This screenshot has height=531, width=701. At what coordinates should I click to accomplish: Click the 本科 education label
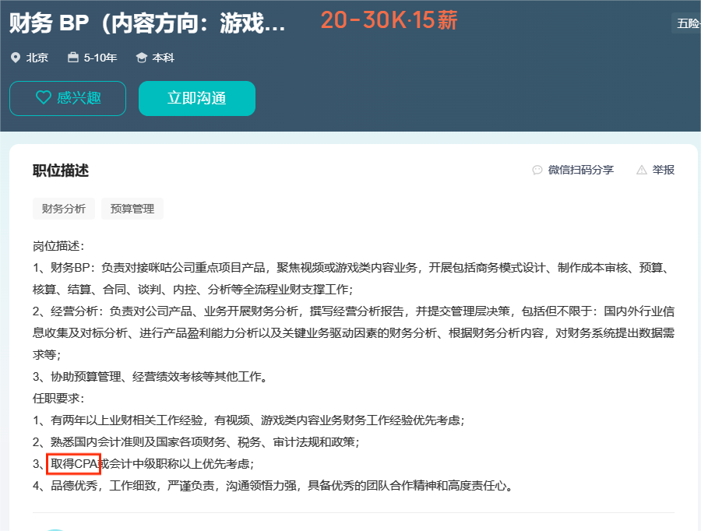[163, 58]
